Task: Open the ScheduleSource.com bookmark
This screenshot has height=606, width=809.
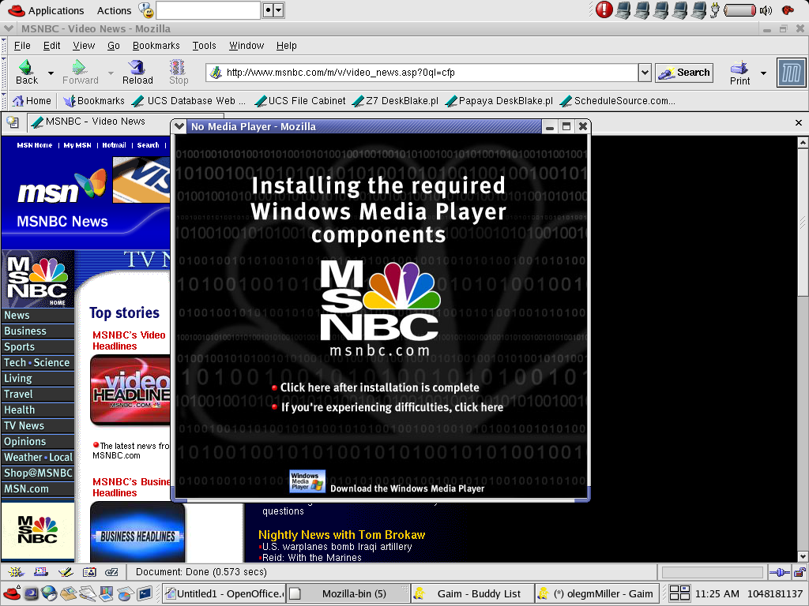Action: pyautogui.click(x=618, y=101)
